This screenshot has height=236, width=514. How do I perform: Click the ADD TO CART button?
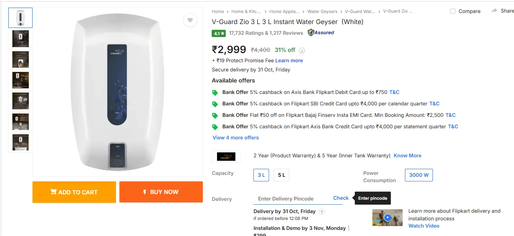click(74, 192)
